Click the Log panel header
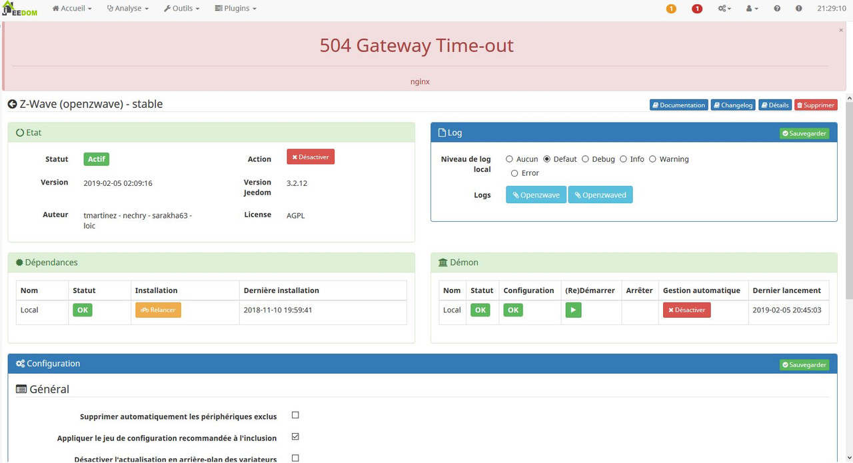Viewport: 853px width, 463px height. click(634, 133)
